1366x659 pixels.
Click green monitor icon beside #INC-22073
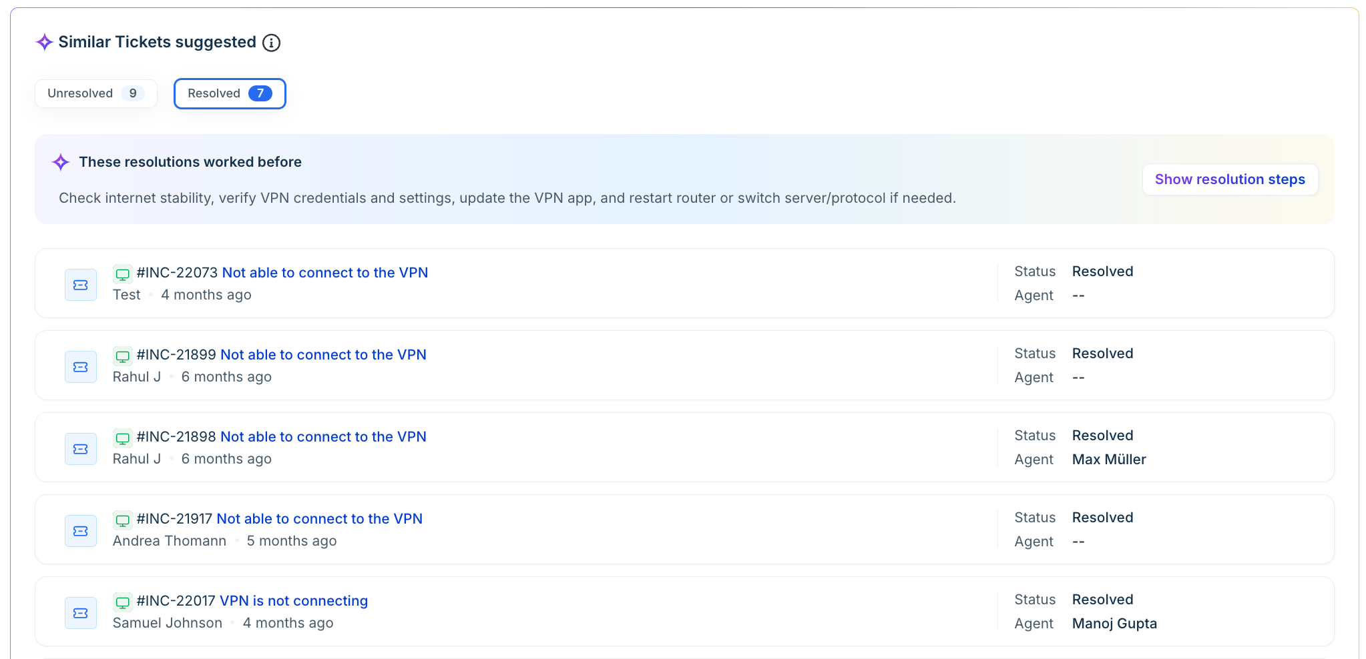[x=123, y=273]
